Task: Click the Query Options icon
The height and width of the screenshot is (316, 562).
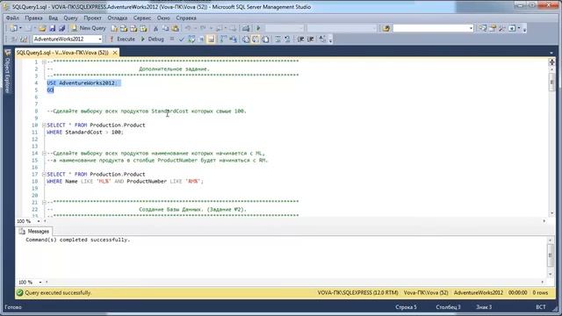Action: click(201, 39)
